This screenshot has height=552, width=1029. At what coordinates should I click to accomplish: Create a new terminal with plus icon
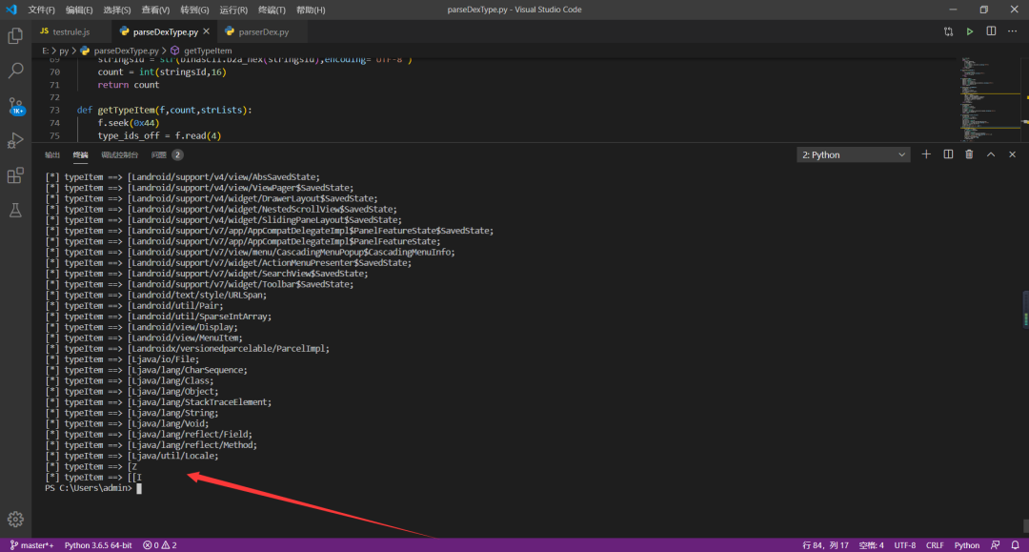tap(926, 154)
